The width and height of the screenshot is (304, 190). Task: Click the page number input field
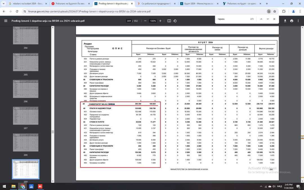(x=129, y=21)
